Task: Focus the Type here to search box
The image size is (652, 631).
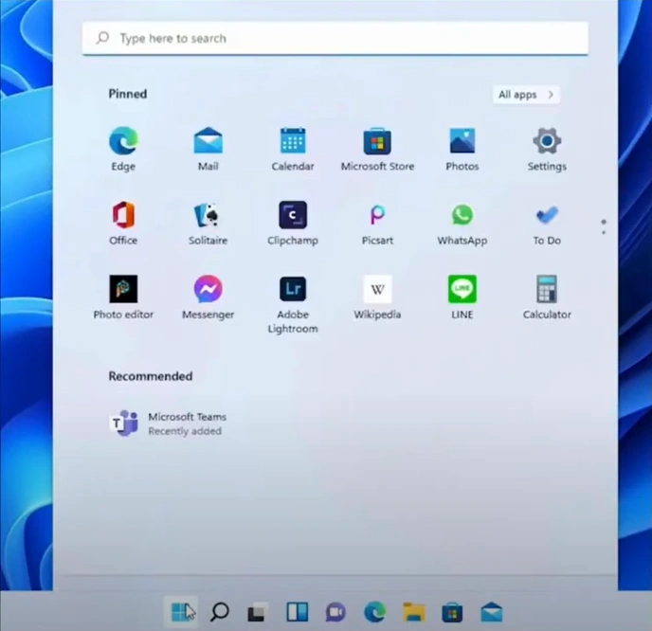Action: coord(335,38)
